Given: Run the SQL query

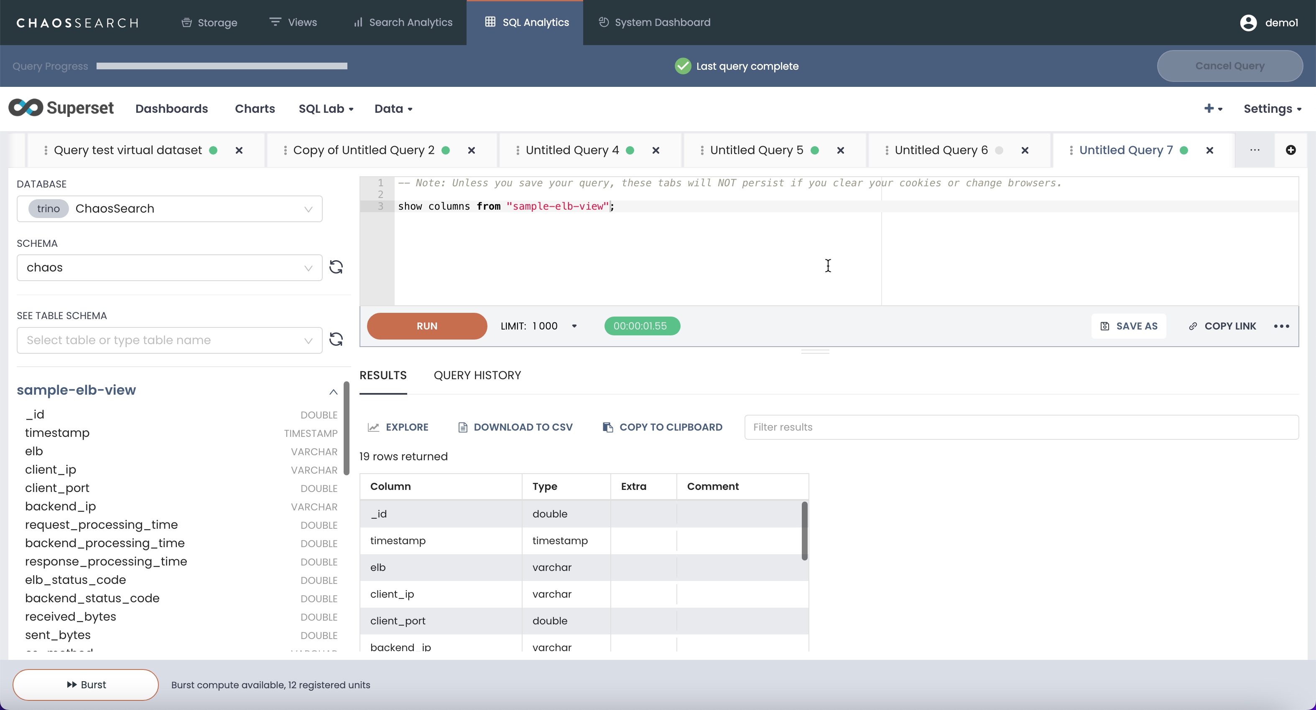Looking at the screenshot, I should [426, 326].
